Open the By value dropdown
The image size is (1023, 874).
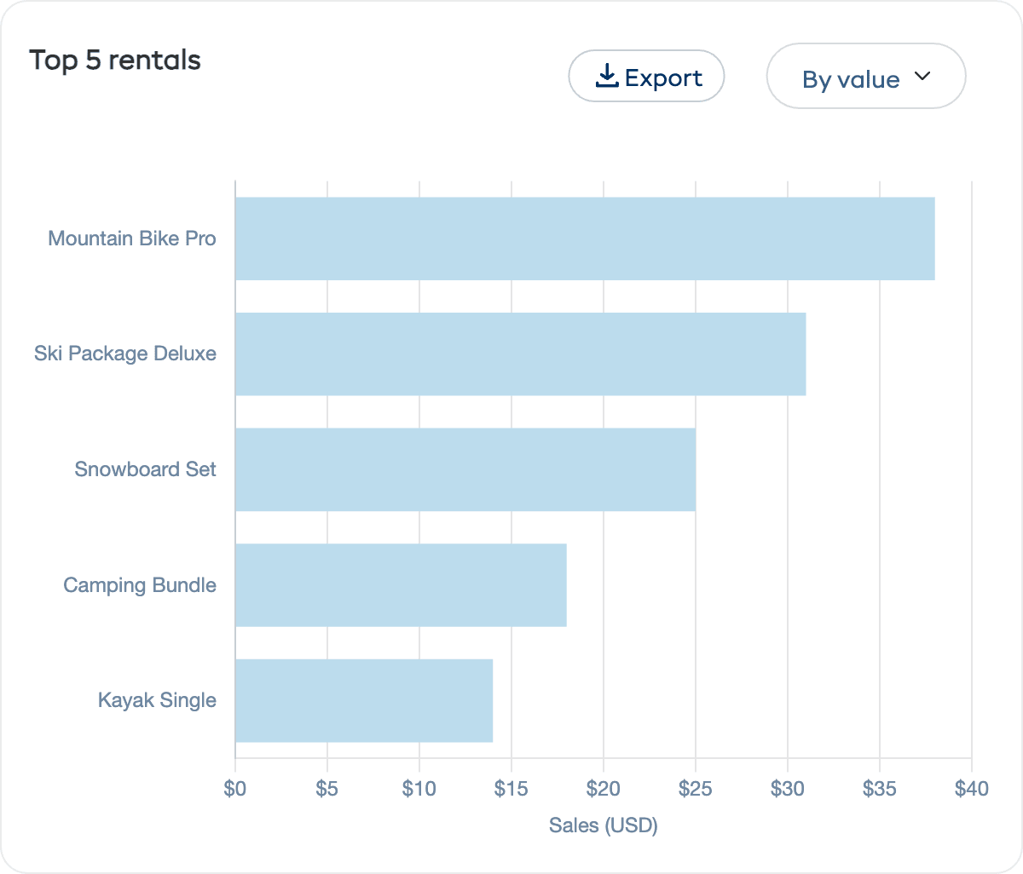[865, 77]
